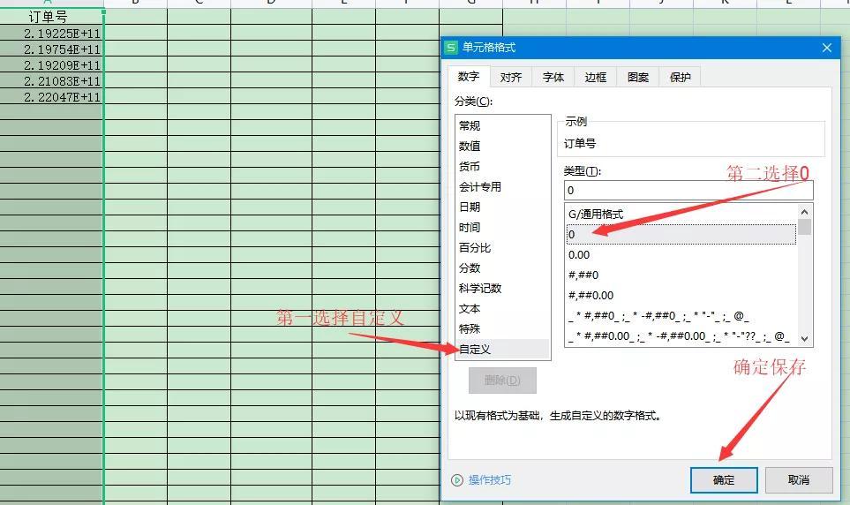The width and height of the screenshot is (850, 505).
Task: Select the _ * #,##0_ ; accounting format
Action: 681,316
